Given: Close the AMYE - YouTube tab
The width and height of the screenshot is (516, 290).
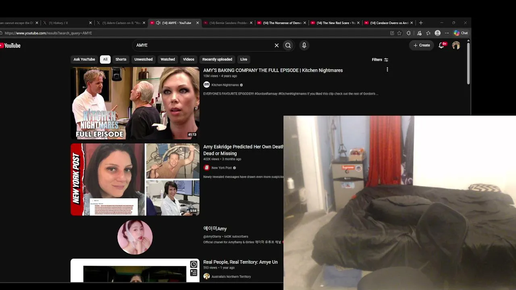Looking at the screenshot, I should (198, 23).
